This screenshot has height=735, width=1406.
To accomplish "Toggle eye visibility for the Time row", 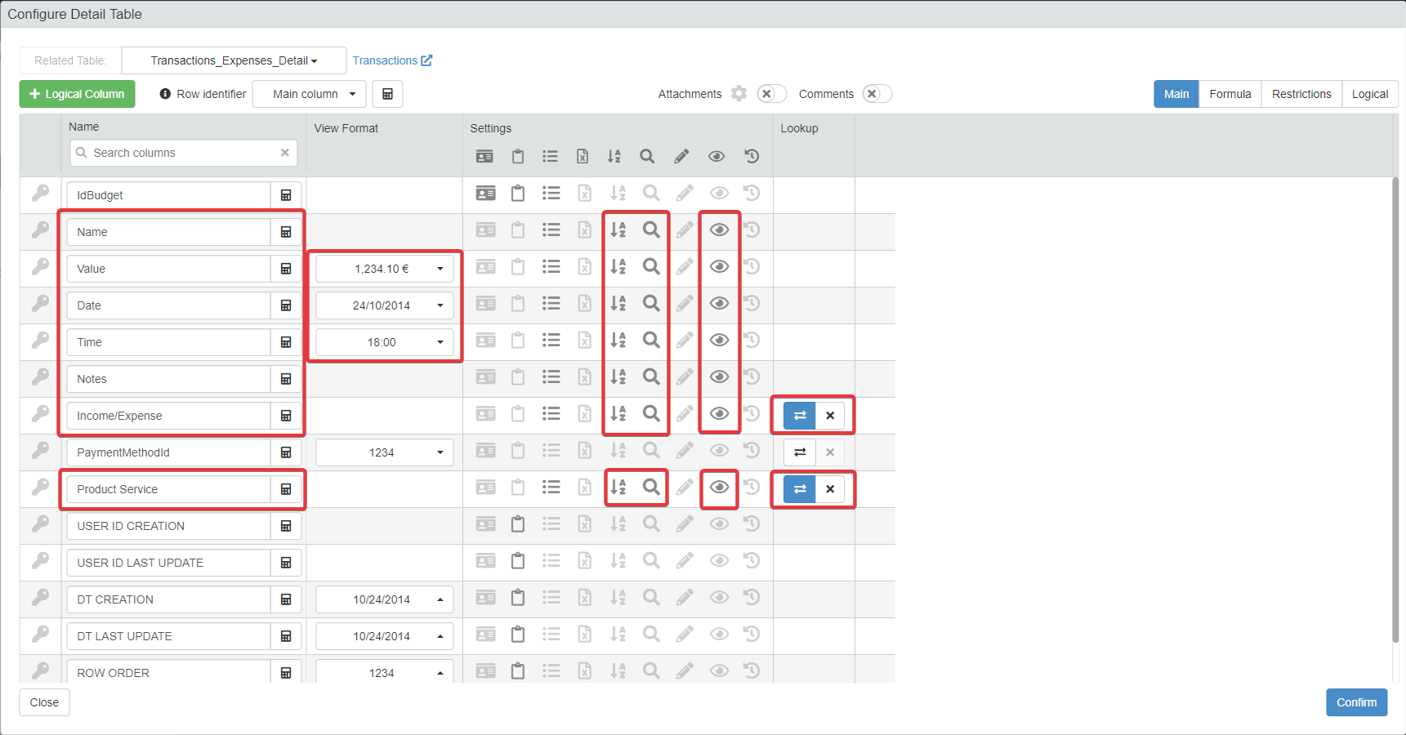I will [719, 340].
